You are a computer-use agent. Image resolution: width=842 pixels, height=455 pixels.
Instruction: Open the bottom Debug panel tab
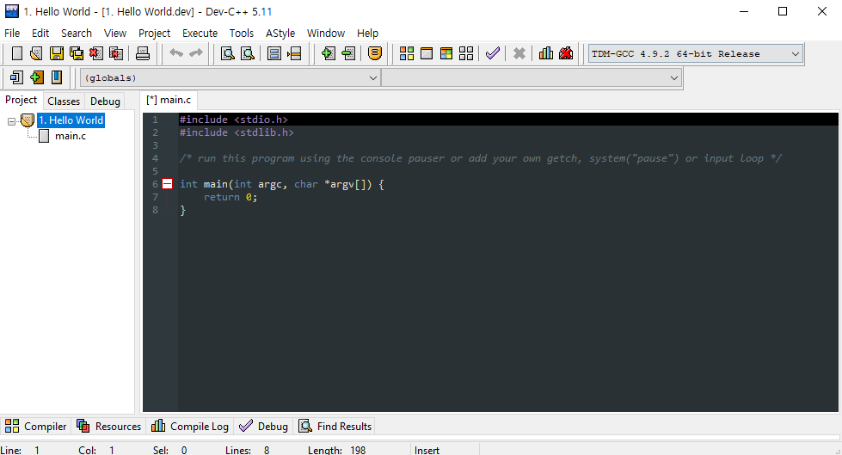coord(264,426)
